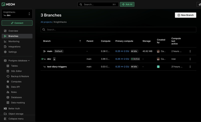
Task: Follow the All projects breadcrumb link
Action: click(x=46, y=22)
